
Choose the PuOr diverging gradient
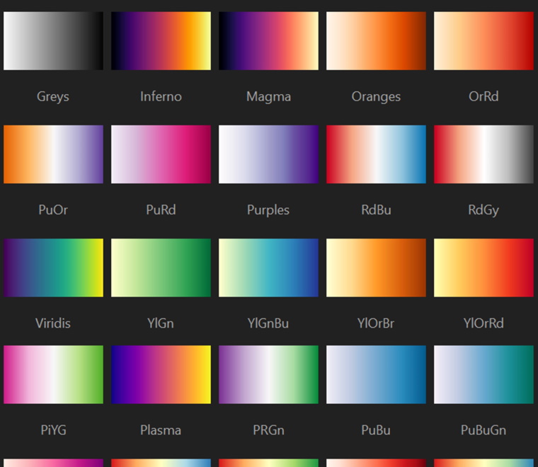point(53,154)
